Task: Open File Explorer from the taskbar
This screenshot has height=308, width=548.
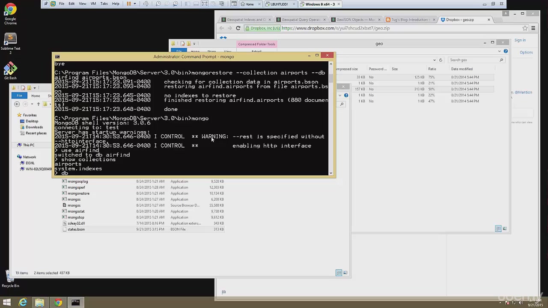Action: (x=39, y=302)
